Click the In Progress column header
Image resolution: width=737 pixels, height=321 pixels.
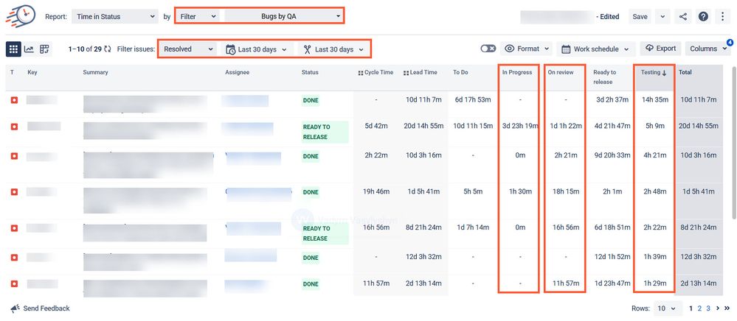pyautogui.click(x=517, y=72)
